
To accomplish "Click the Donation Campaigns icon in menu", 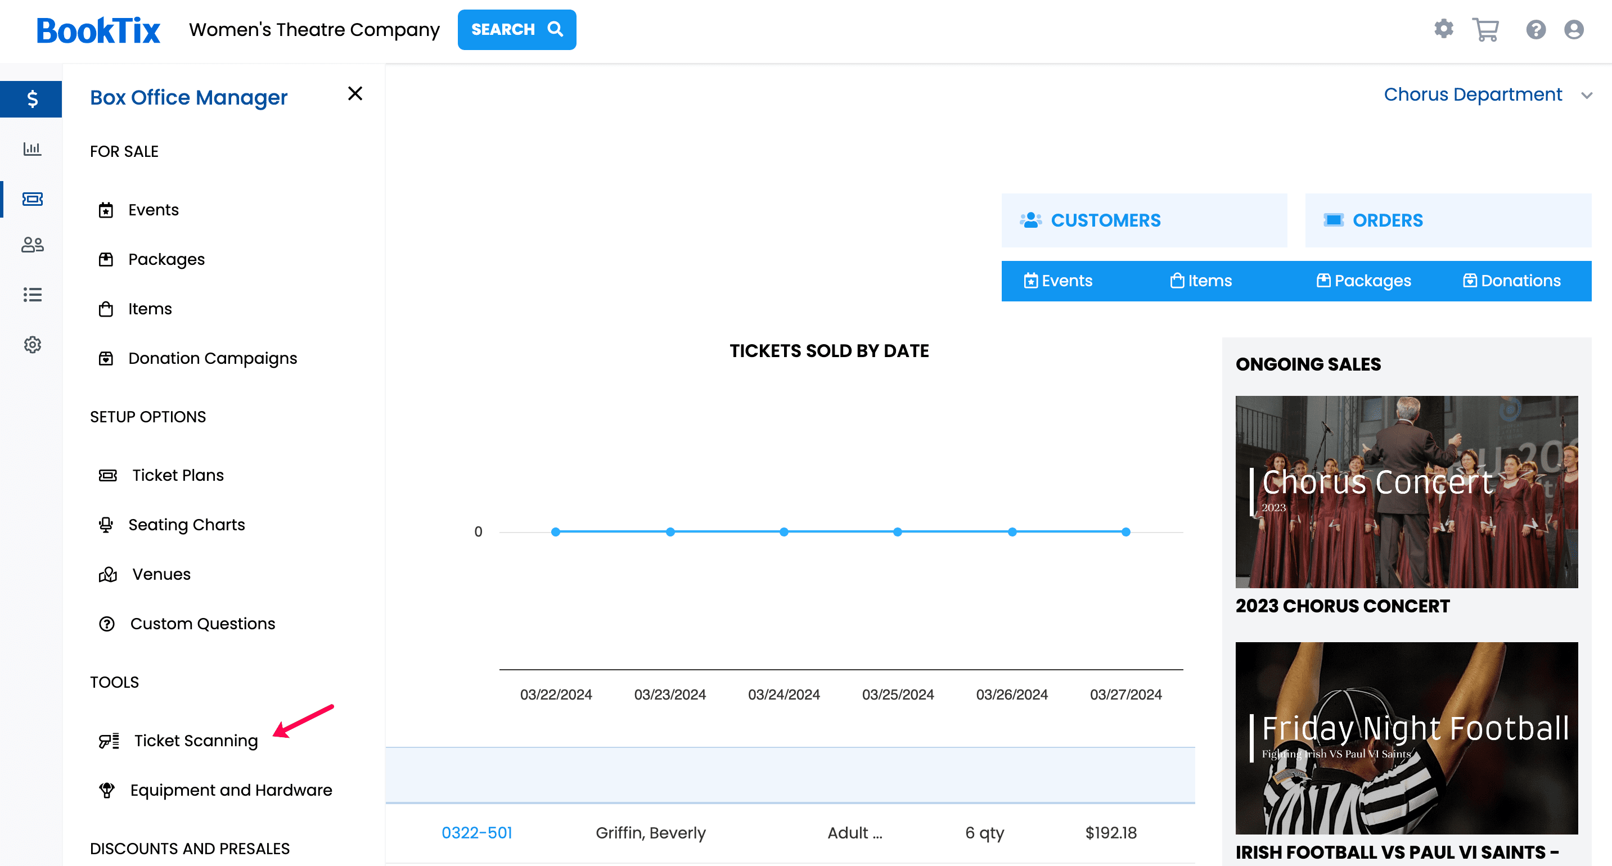I will click(x=106, y=359).
